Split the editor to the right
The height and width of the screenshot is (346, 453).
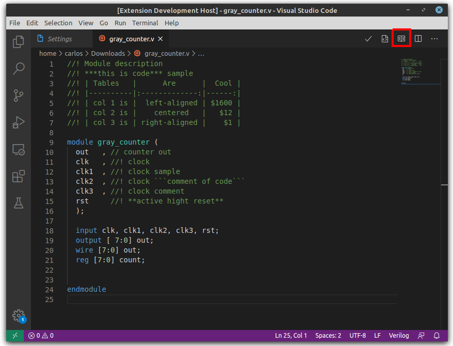pyautogui.click(x=418, y=38)
